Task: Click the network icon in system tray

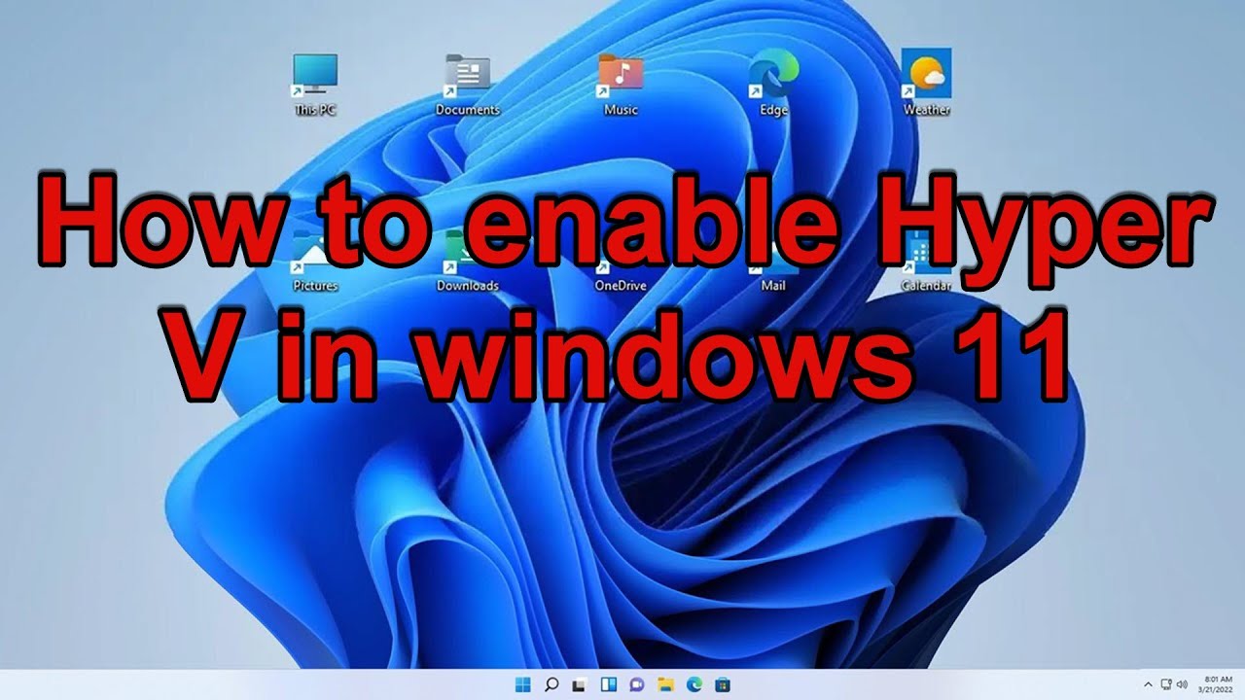Action: pos(1166,684)
